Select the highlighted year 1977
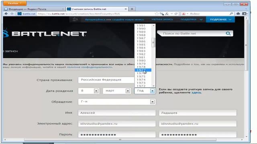The height and width of the screenshot is (144, 257). click(x=143, y=70)
